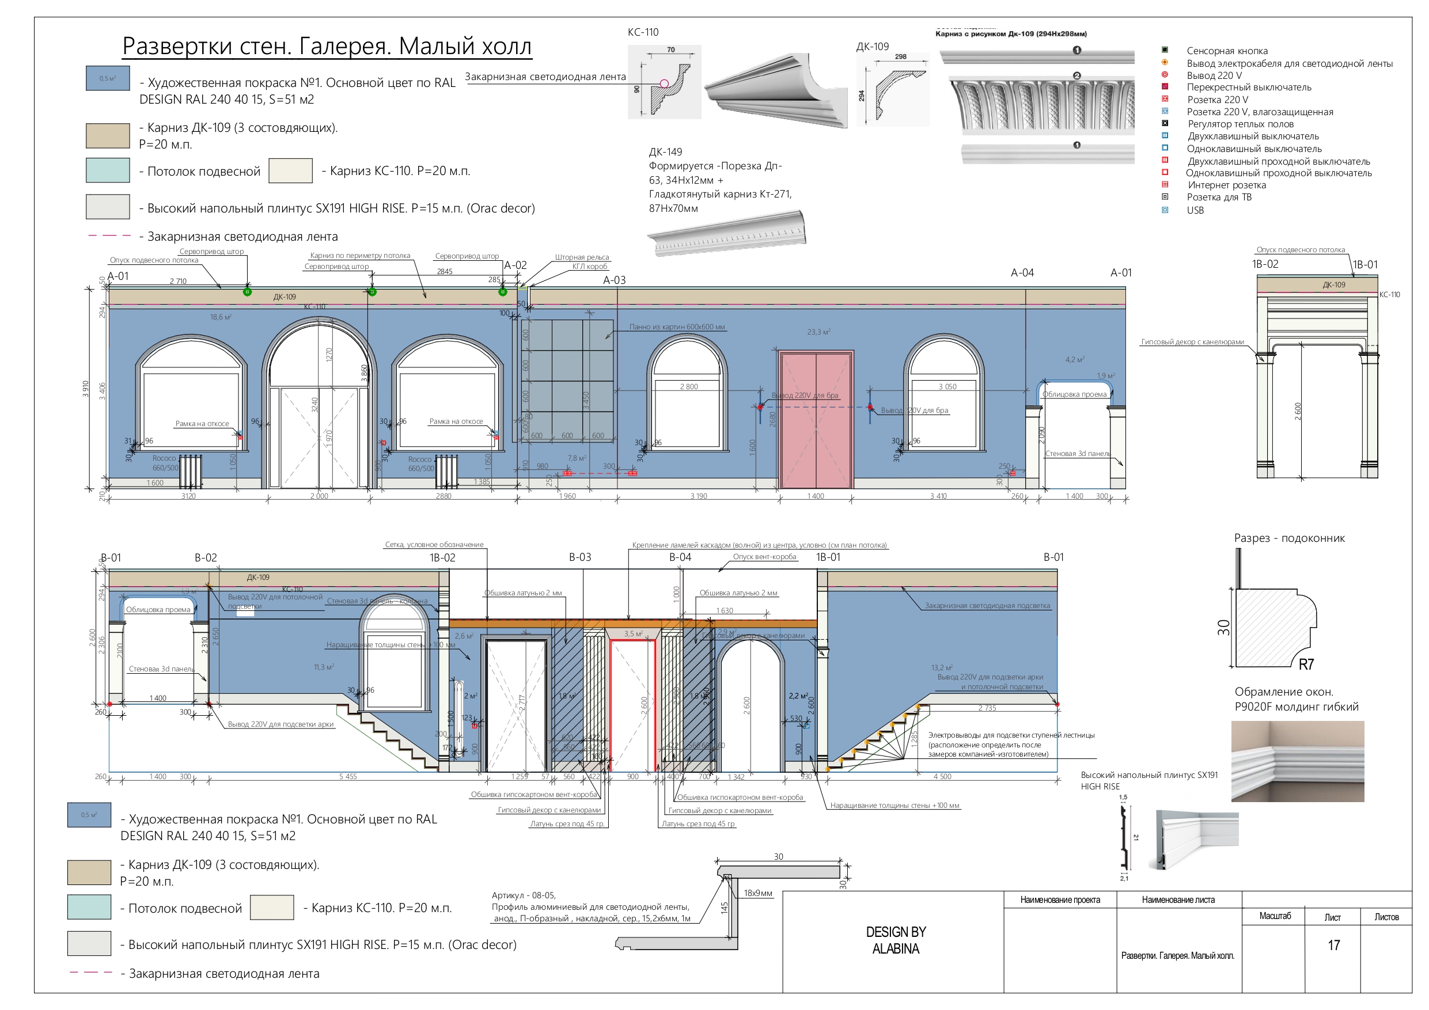Click the Интернет розетка legend icon
This screenshot has width=1429, height=1010.
pyautogui.click(x=1165, y=184)
